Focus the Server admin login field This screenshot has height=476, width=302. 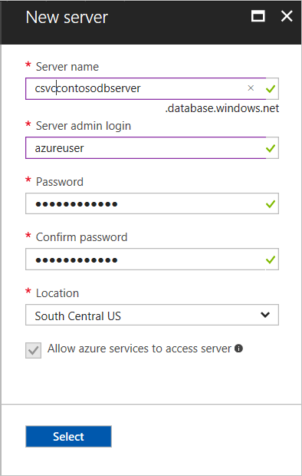click(x=146, y=148)
